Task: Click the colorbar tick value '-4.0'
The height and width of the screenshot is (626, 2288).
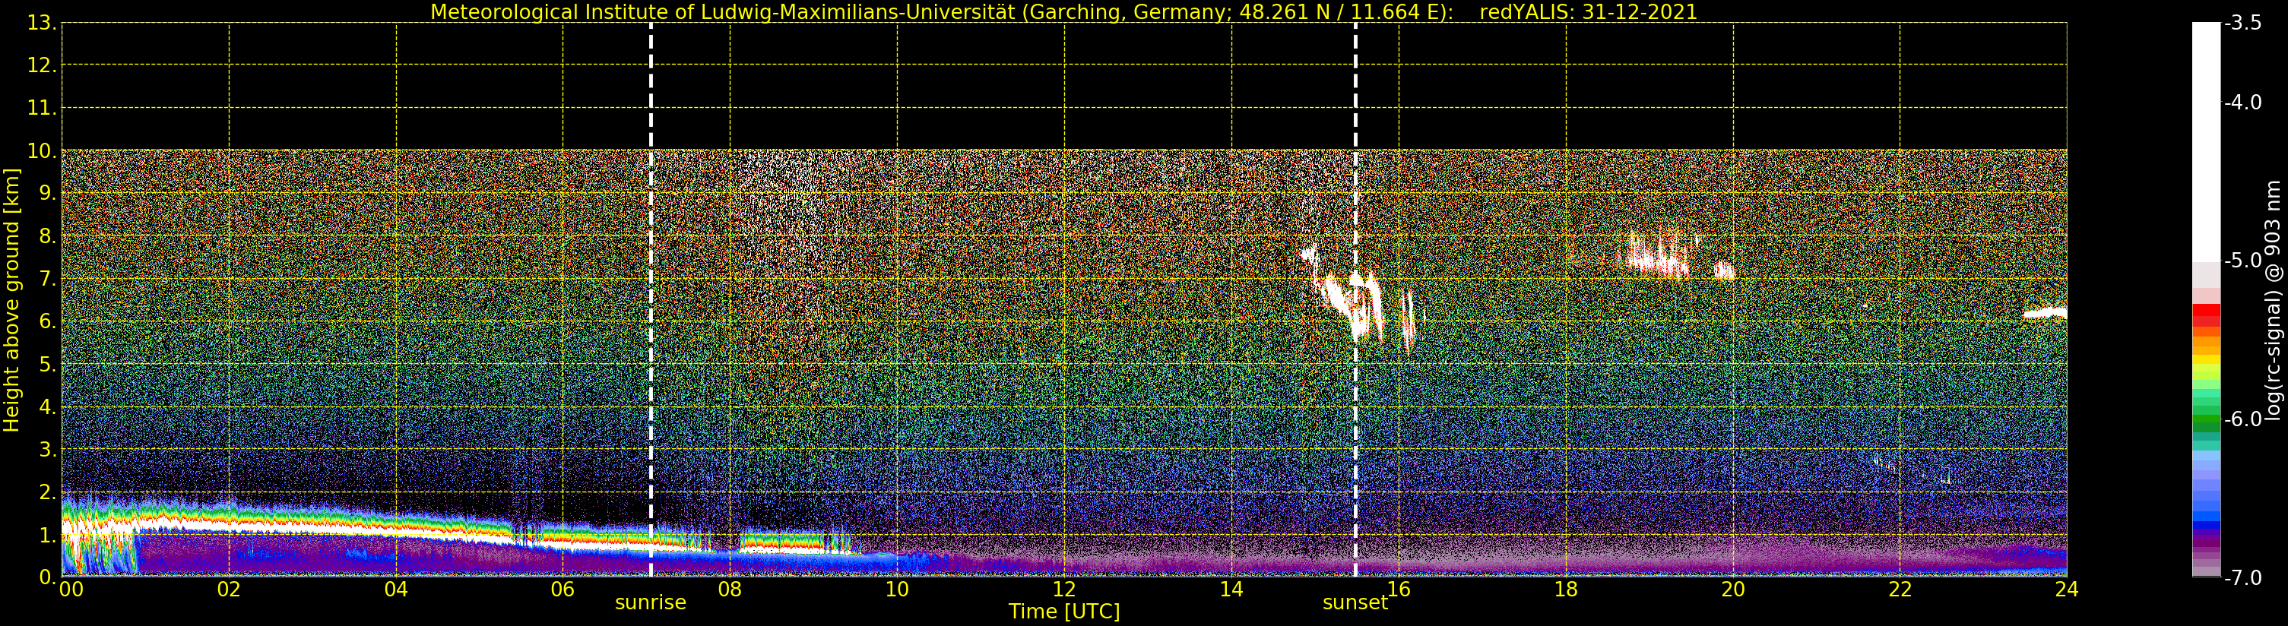Action: [x=2242, y=102]
